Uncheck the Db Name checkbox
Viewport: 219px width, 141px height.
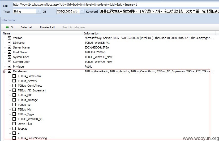pyautogui.click(x=9, y=42)
